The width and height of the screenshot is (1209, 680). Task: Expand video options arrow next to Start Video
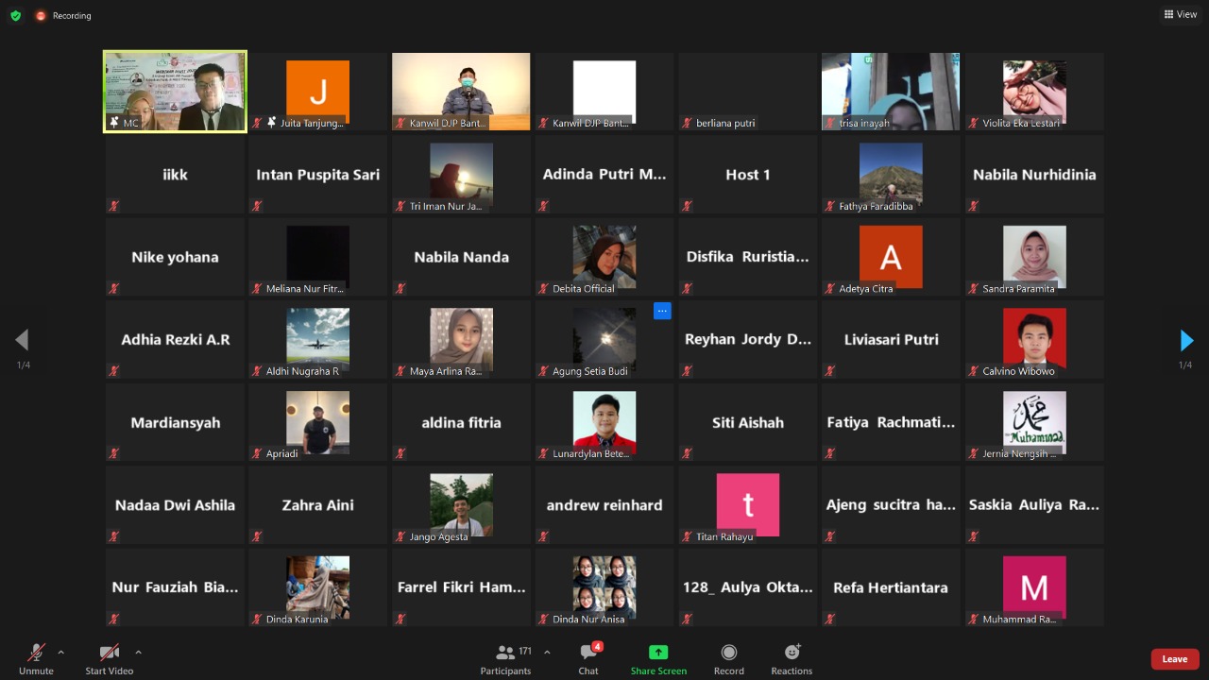point(138,652)
